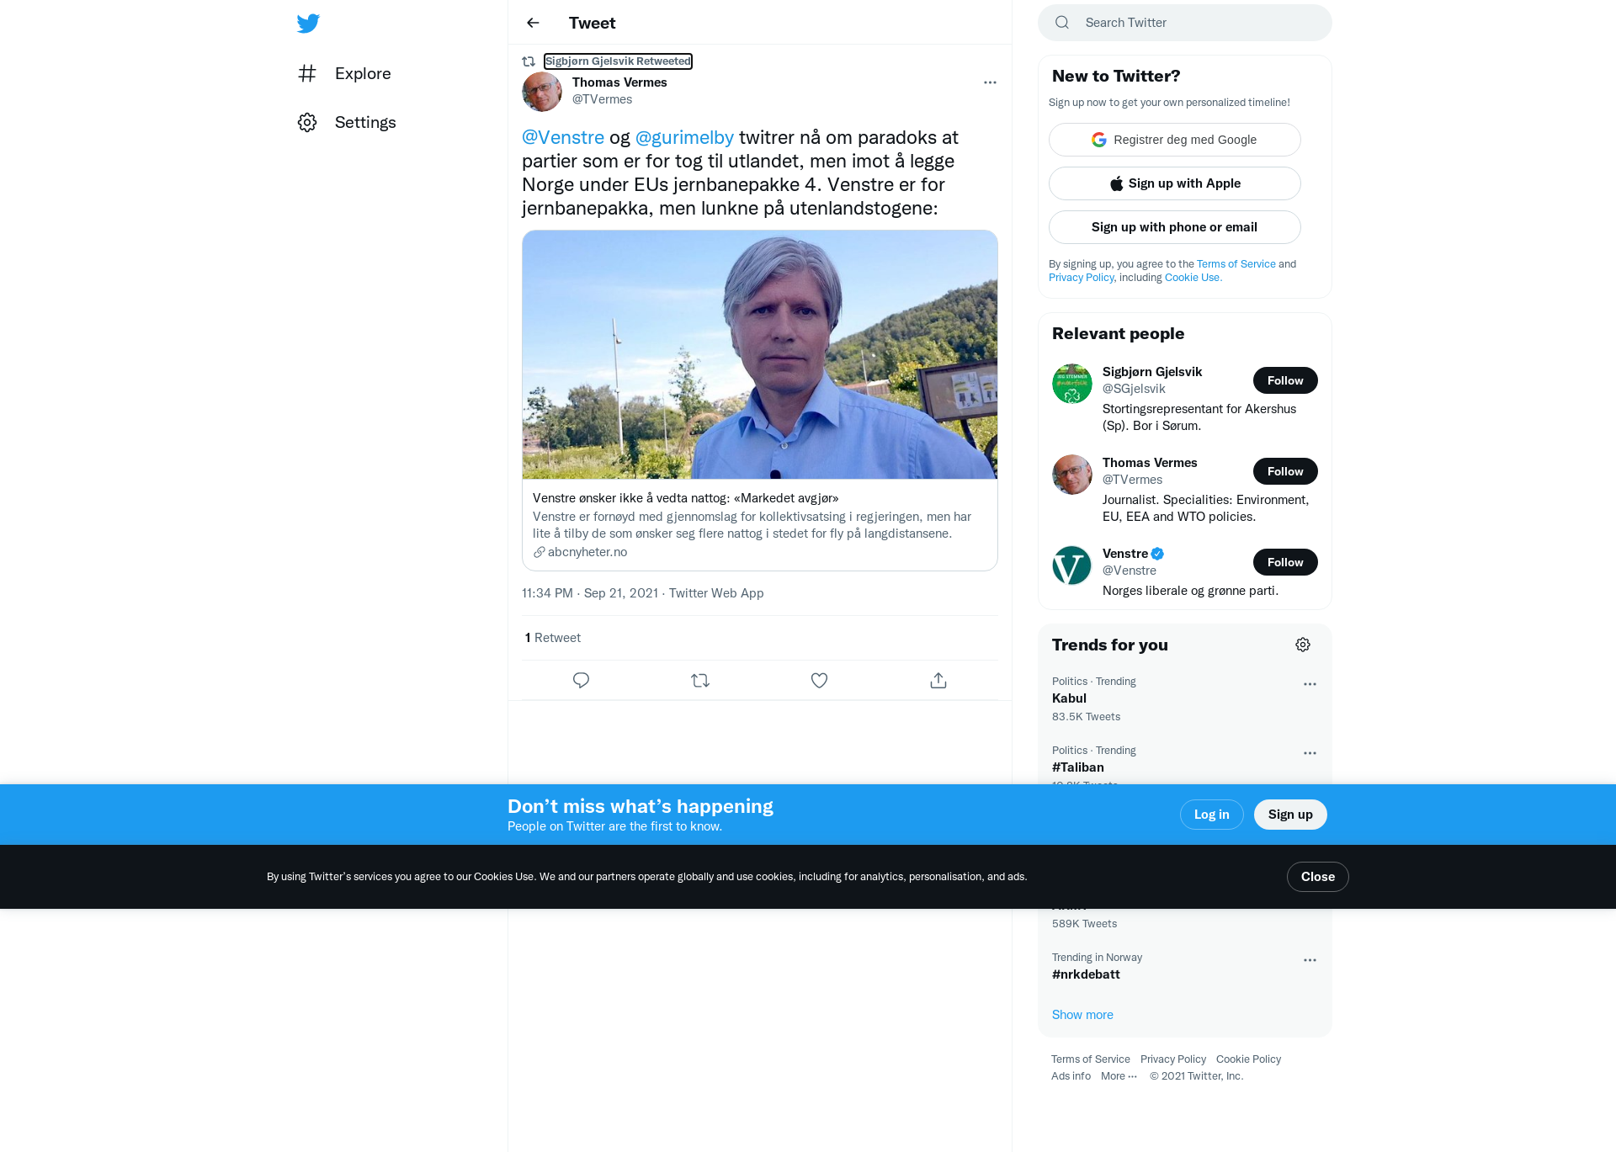Click the reply speech bubble icon

coord(581,680)
